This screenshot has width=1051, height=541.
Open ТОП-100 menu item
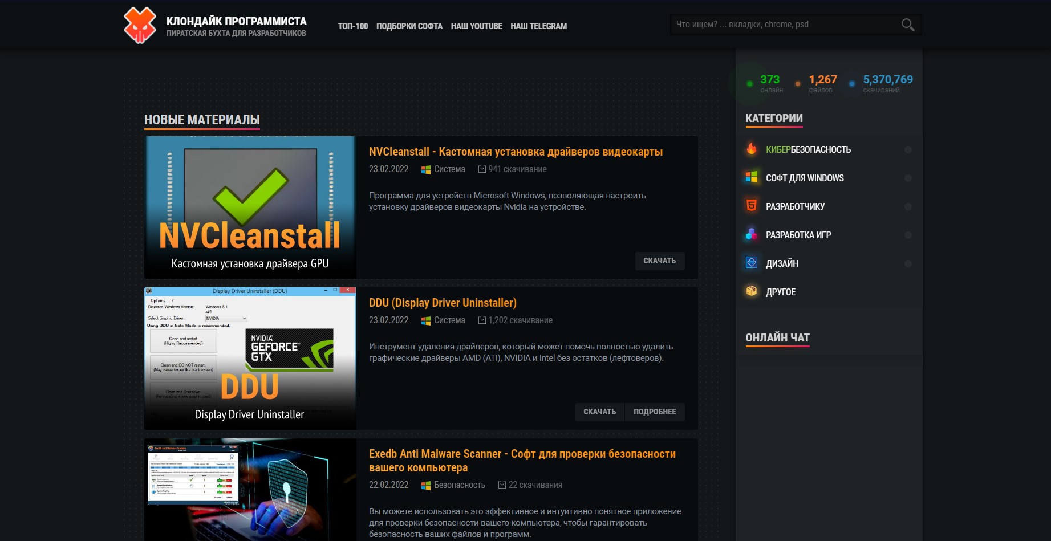pos(353,26)
